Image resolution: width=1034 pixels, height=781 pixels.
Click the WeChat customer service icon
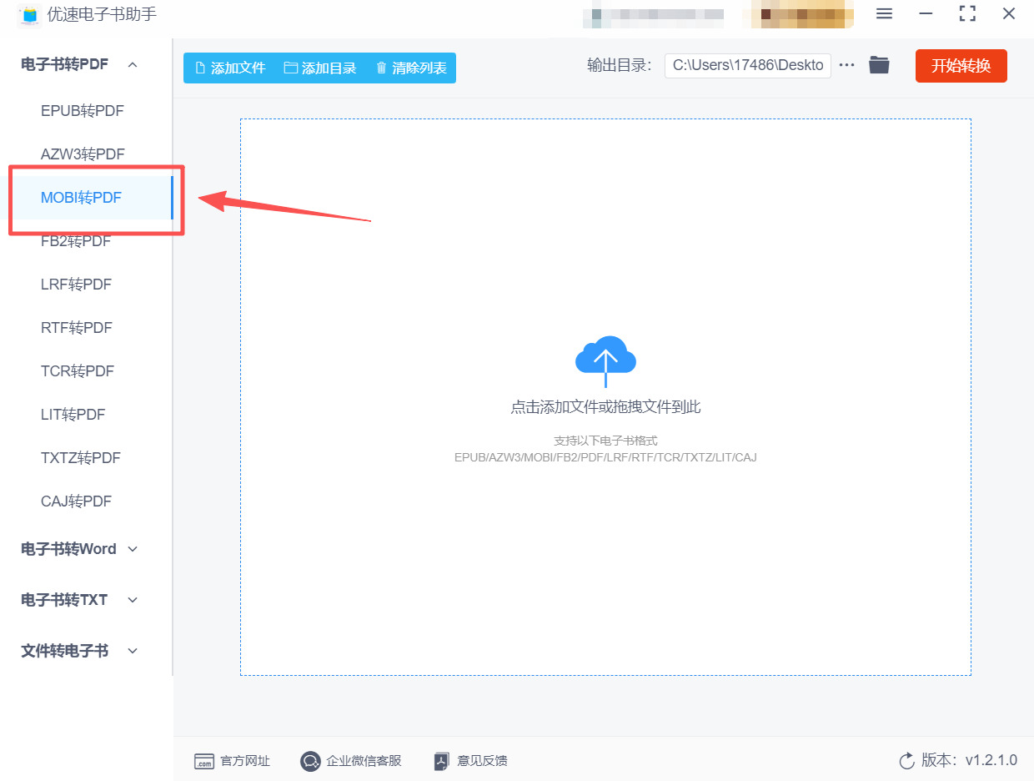click(x=310, y=761)
